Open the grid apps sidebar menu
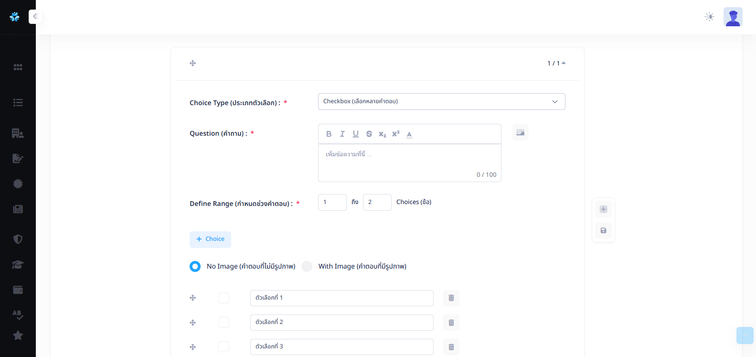The image size is (756, 357). click(18, 67)
